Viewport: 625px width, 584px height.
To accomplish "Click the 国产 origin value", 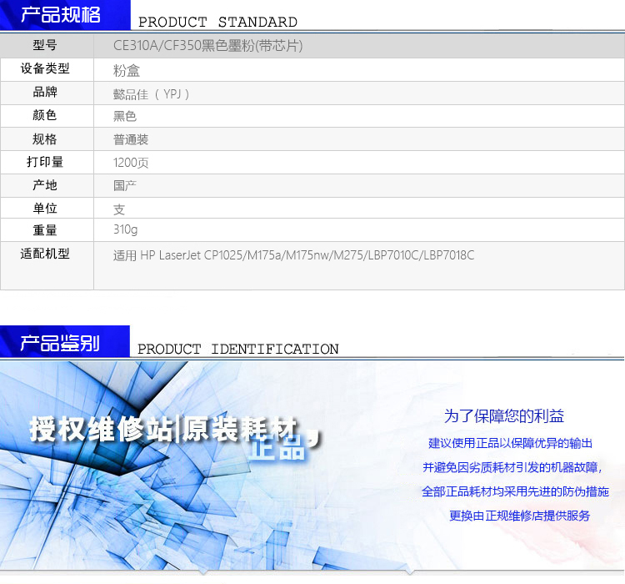I will (x=125, y=185).
